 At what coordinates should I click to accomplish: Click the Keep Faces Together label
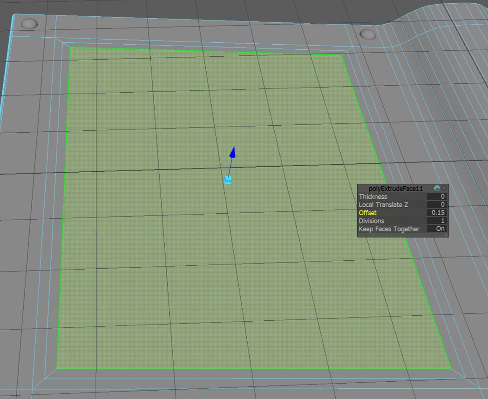pyautogui.click(x=389, y=229)
